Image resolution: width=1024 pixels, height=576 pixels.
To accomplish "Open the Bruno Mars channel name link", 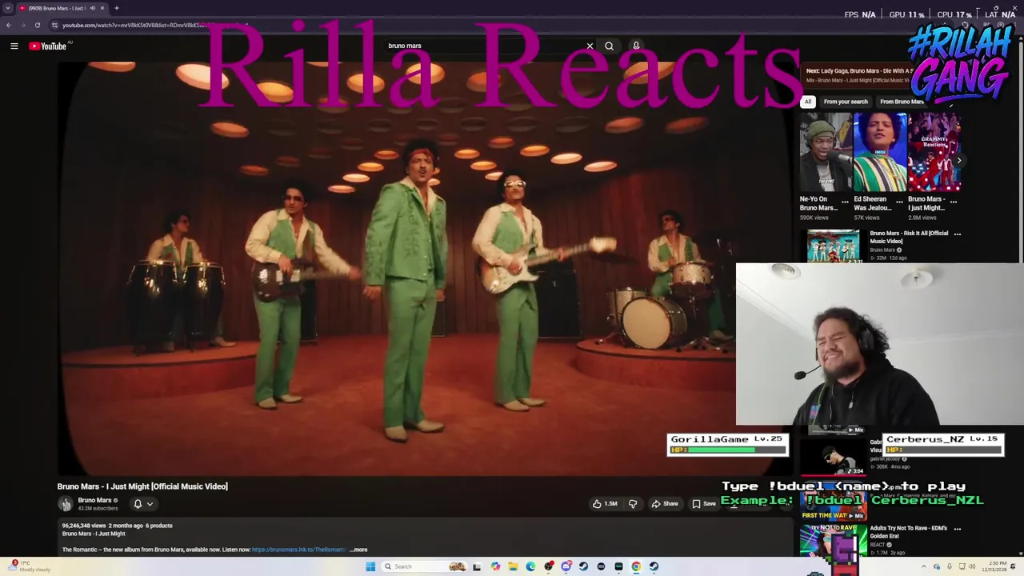I will click(94, 500).
